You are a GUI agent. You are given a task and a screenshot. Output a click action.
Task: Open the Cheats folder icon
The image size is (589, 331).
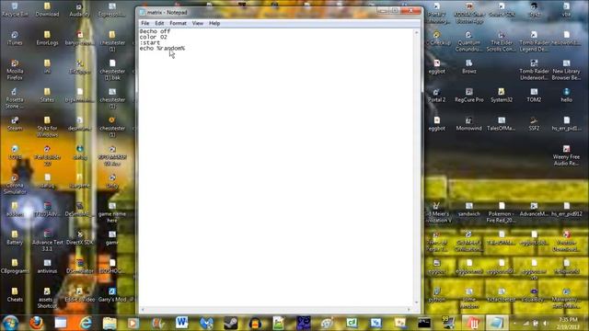(15, 295)
